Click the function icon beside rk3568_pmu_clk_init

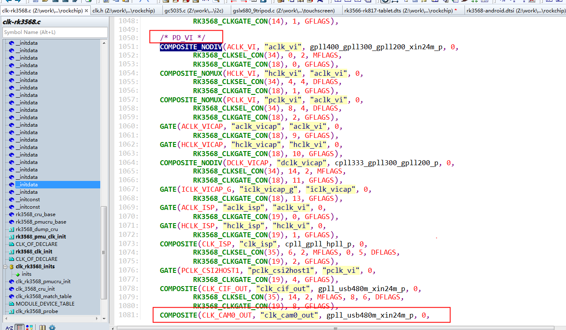[x=12, y=237]
